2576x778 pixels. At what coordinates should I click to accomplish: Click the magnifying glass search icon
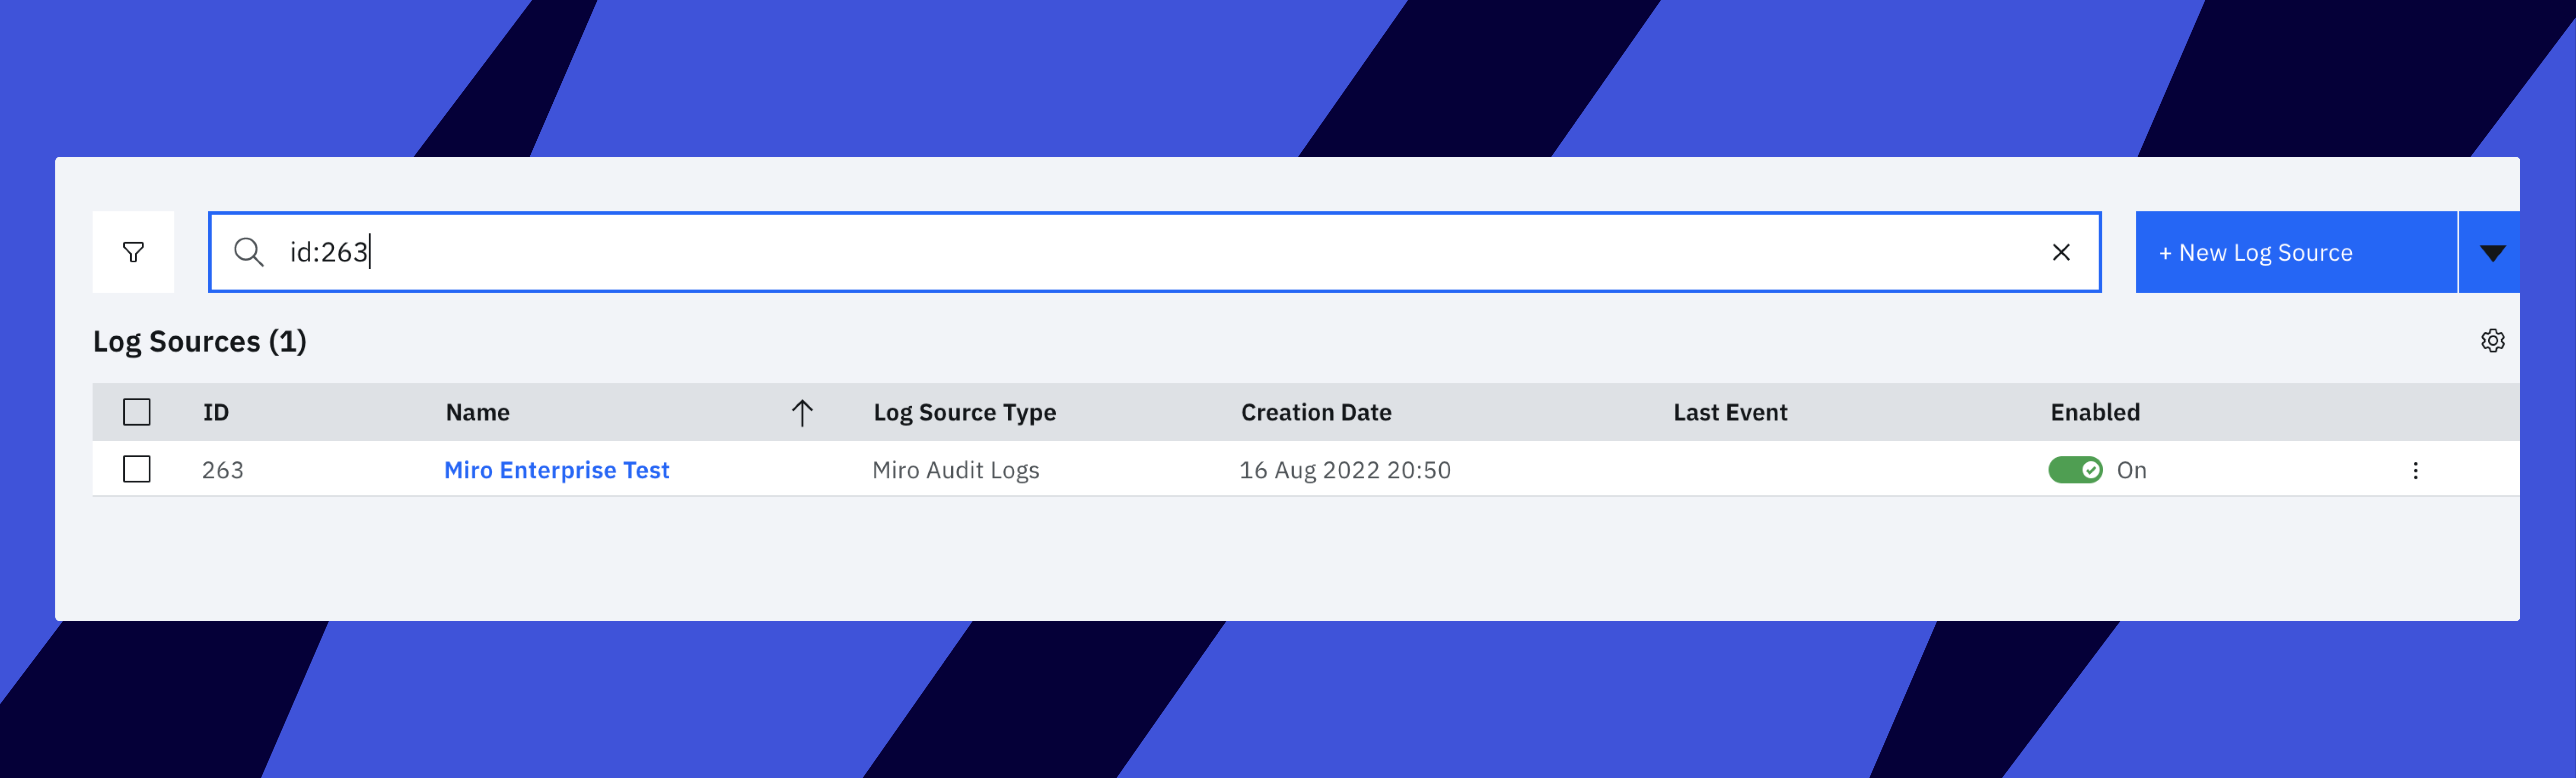coord(248,252)
